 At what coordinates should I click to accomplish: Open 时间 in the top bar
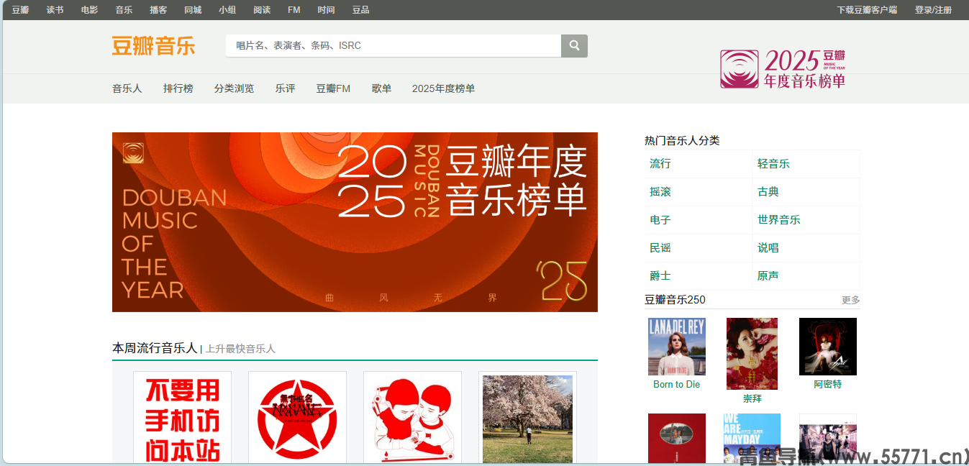(326, 10)
